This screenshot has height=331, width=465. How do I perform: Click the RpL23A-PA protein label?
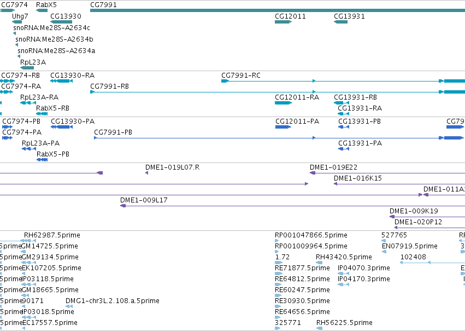40,143
